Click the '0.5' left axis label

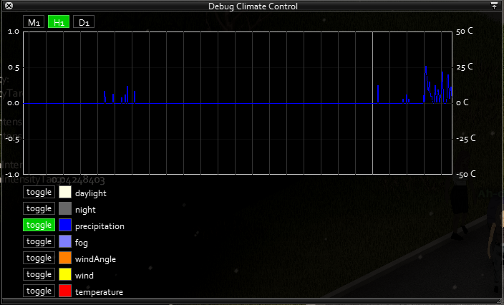[x=14, y=68]
